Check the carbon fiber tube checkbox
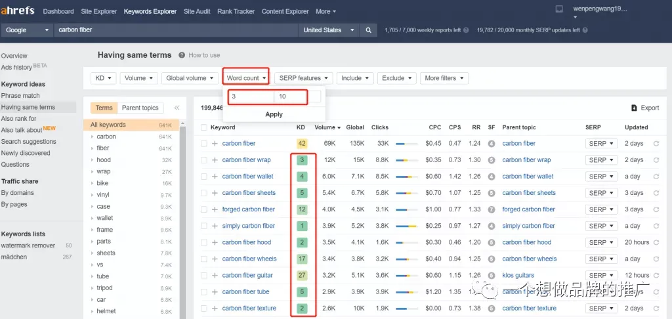This screenshot has width=672, height=319. 204,292
